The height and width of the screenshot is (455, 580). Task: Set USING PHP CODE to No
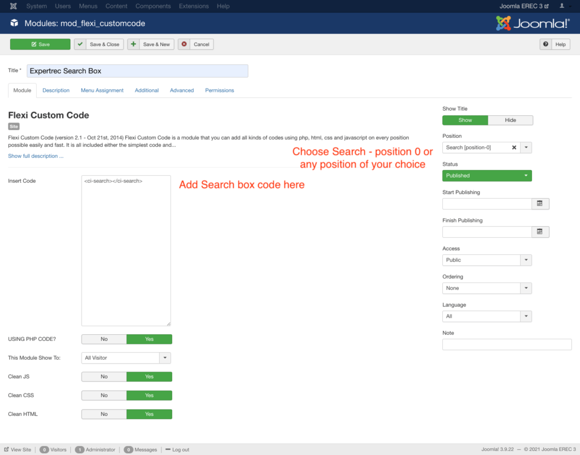pyautogui.click(x=104, y=339)
